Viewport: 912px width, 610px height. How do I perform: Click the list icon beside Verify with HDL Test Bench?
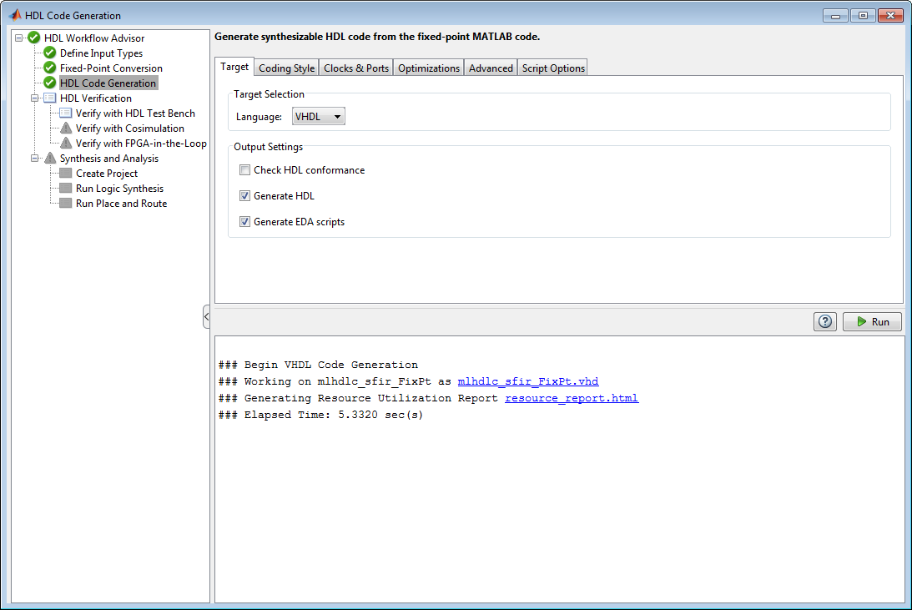[x=66, y=113]
